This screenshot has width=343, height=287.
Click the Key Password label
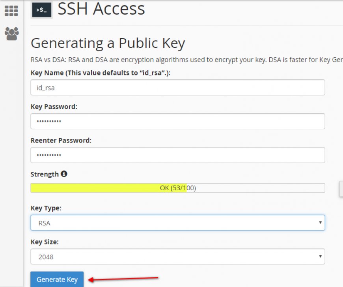click(54, 107)
